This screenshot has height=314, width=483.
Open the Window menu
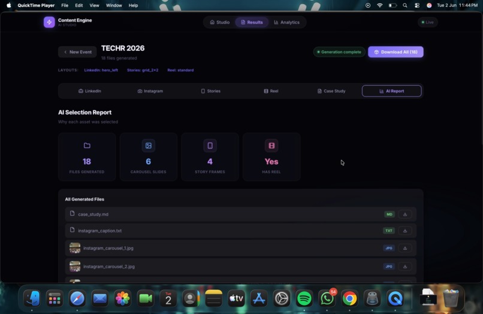coord(114,5)
